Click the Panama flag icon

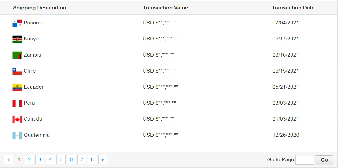coord(17,23)
